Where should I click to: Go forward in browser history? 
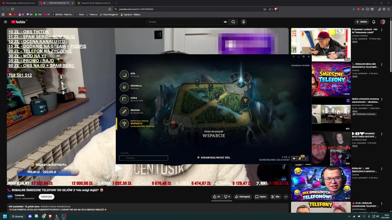pos(8,9)
